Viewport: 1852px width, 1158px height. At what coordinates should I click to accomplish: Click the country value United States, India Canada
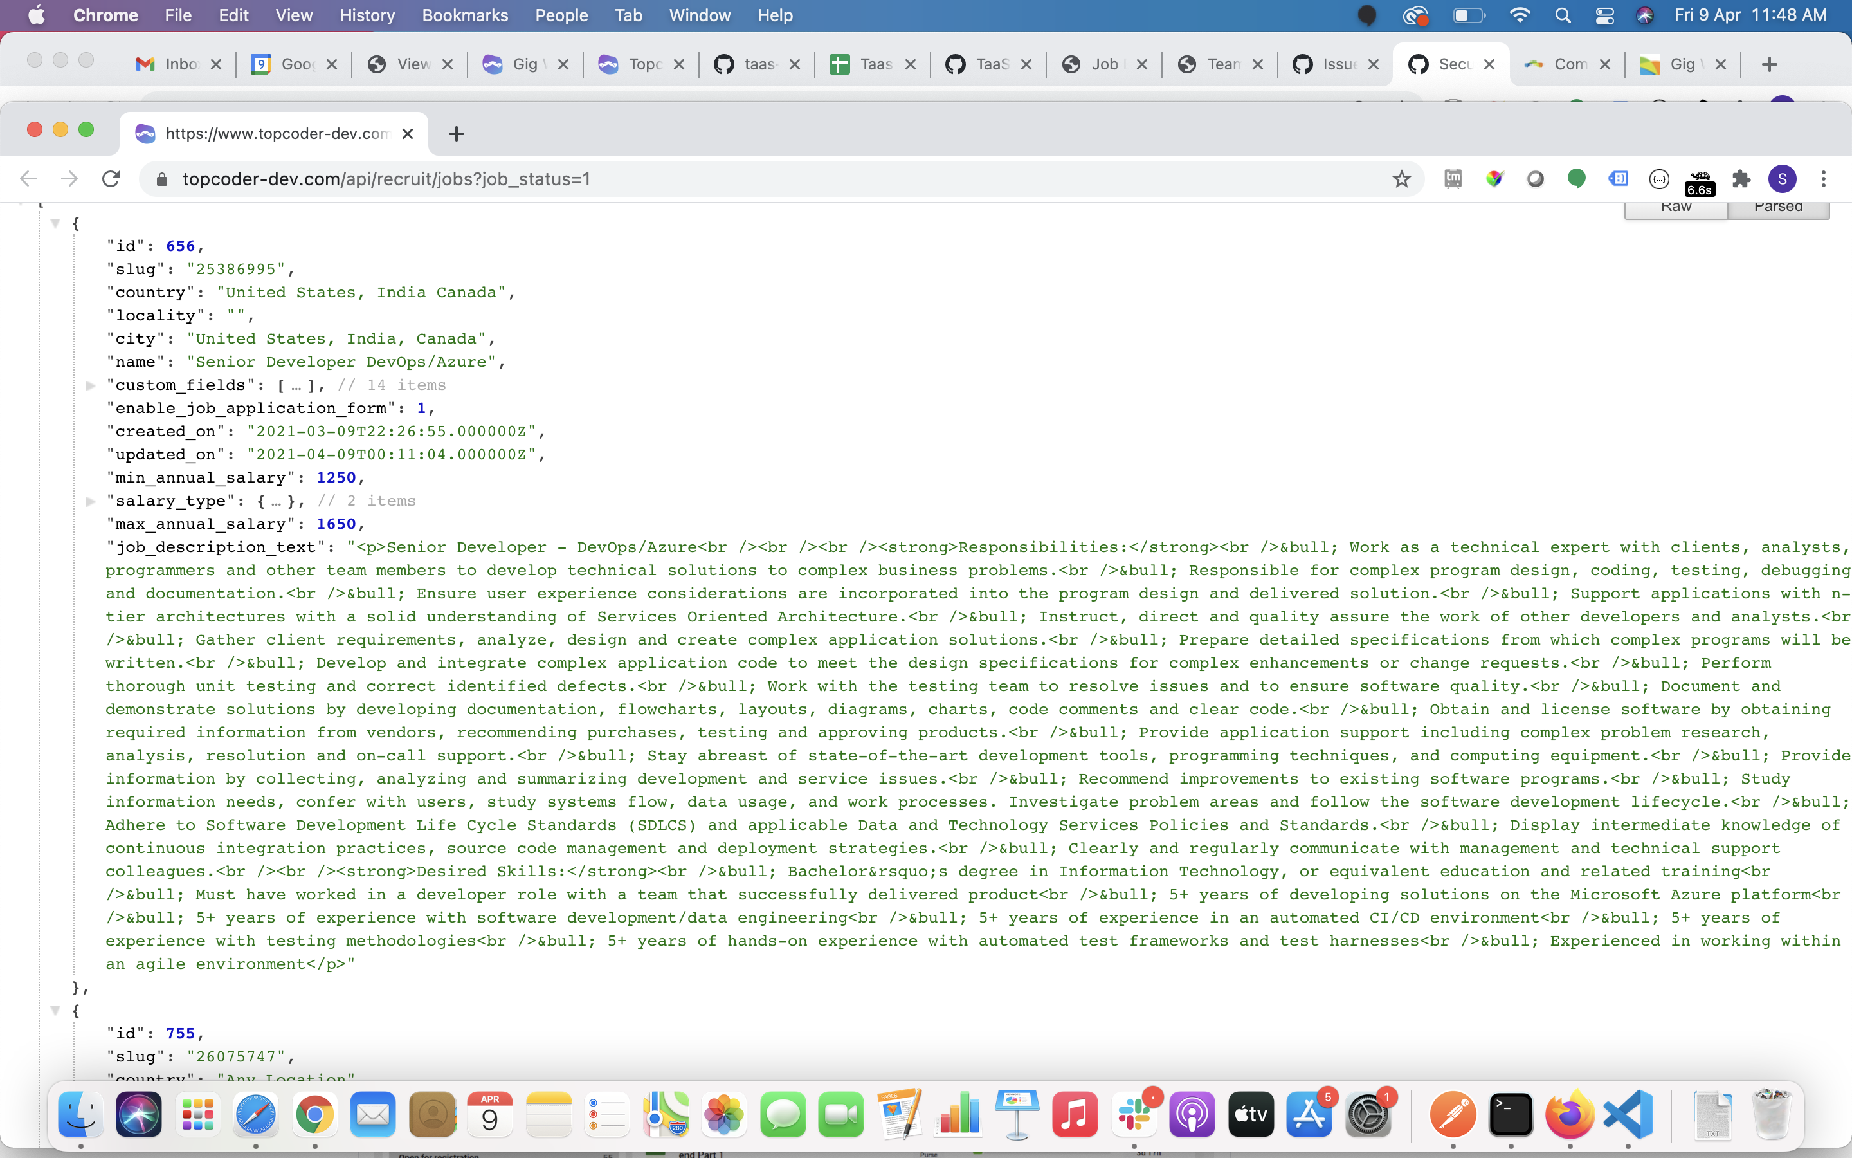point(361,292)
